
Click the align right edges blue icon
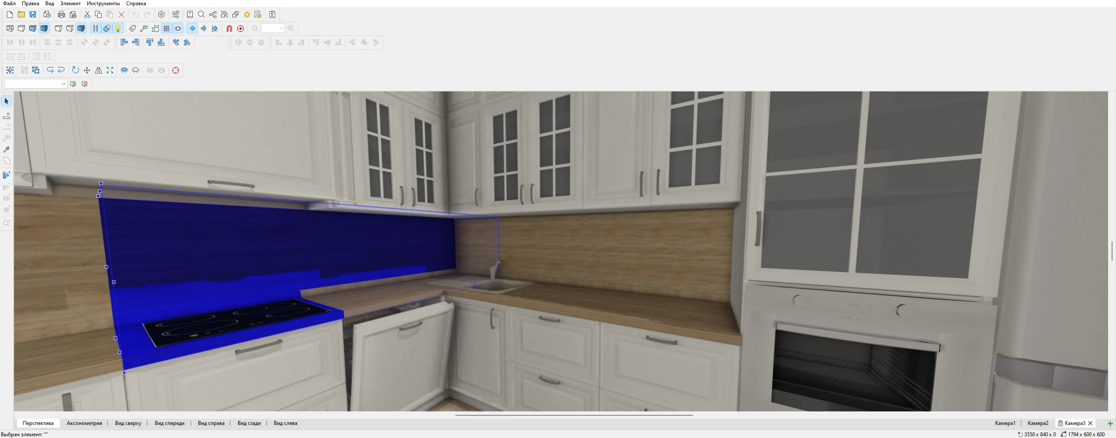pos(136,42)
